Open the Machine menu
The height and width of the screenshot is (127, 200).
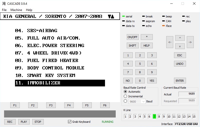click(x=16, y=10)
